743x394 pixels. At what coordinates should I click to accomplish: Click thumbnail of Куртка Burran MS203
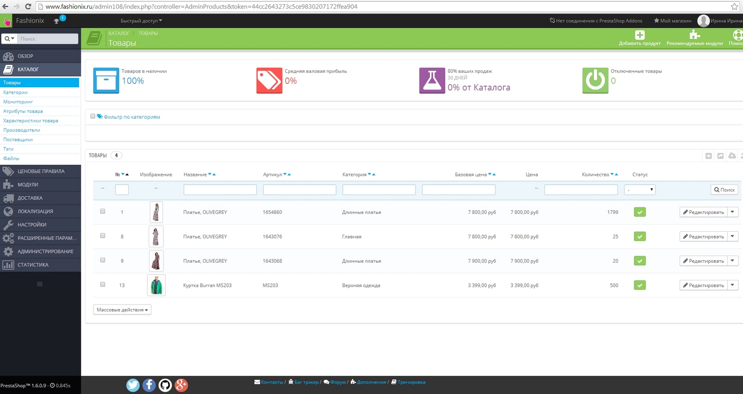point(156,285)
